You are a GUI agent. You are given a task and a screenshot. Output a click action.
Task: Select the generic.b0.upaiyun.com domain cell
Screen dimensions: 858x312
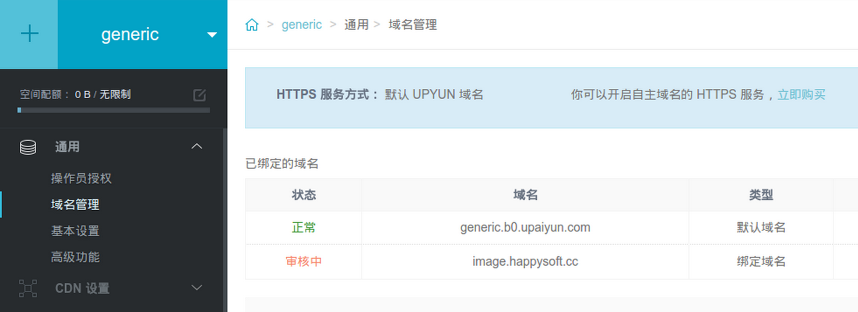pyautogui.click(x=525, y=227)
